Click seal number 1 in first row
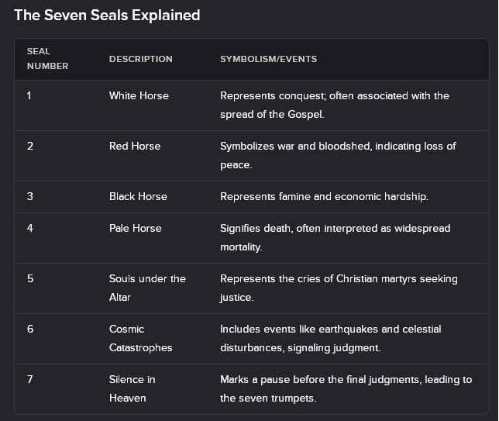Image resolution: width=499 pixels, height=421 pixels. pyautogui.click(x=29, y=96)
